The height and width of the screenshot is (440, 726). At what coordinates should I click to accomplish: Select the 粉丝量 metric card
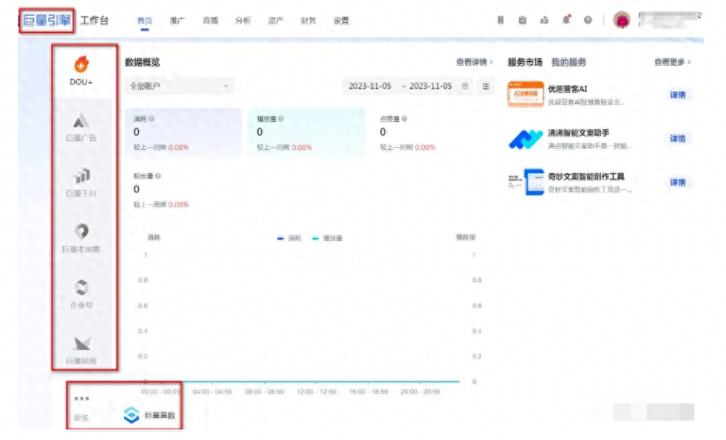pyautogui.click(x=183, y=190)
